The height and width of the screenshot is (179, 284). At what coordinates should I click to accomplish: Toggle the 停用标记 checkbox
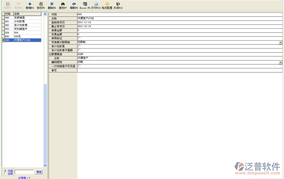point(79,39)
